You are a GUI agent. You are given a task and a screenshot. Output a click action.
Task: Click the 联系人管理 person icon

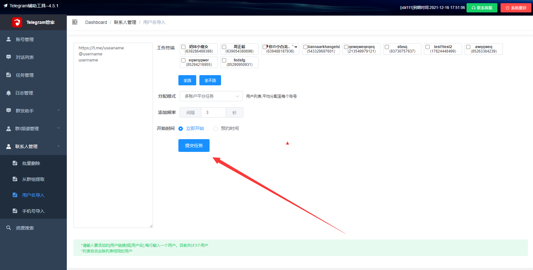point(9,146)
